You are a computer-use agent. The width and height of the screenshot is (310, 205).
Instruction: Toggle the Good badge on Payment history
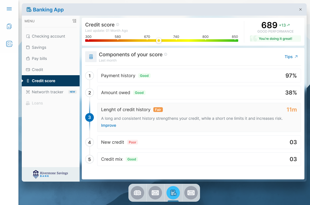click(144, 75)
